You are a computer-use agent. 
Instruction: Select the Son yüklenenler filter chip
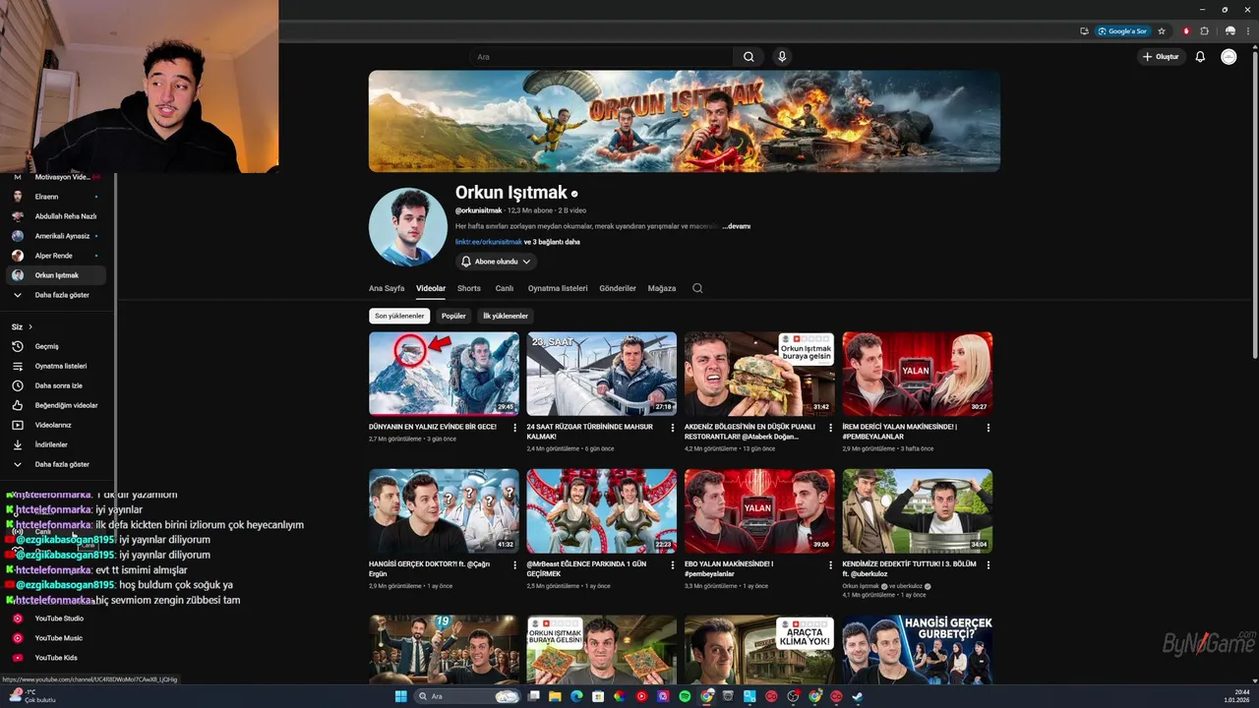(399, 316)
